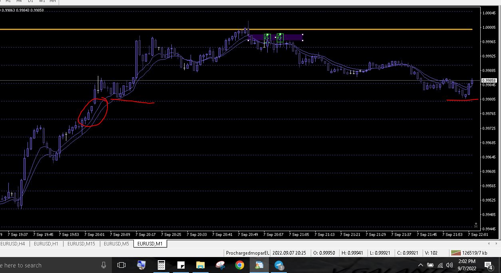
Task: Switch to the EURUSD,H1 chart tab
Action: 46,243
